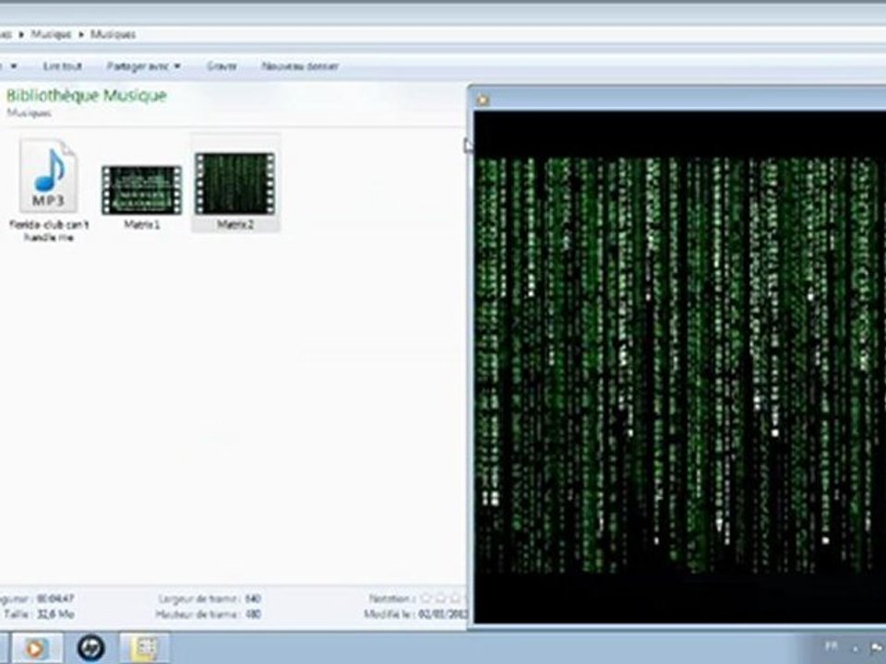
Task: Expand the breadcrumb arrow before 'Musiques'
Action: click(x=81, y=34)
